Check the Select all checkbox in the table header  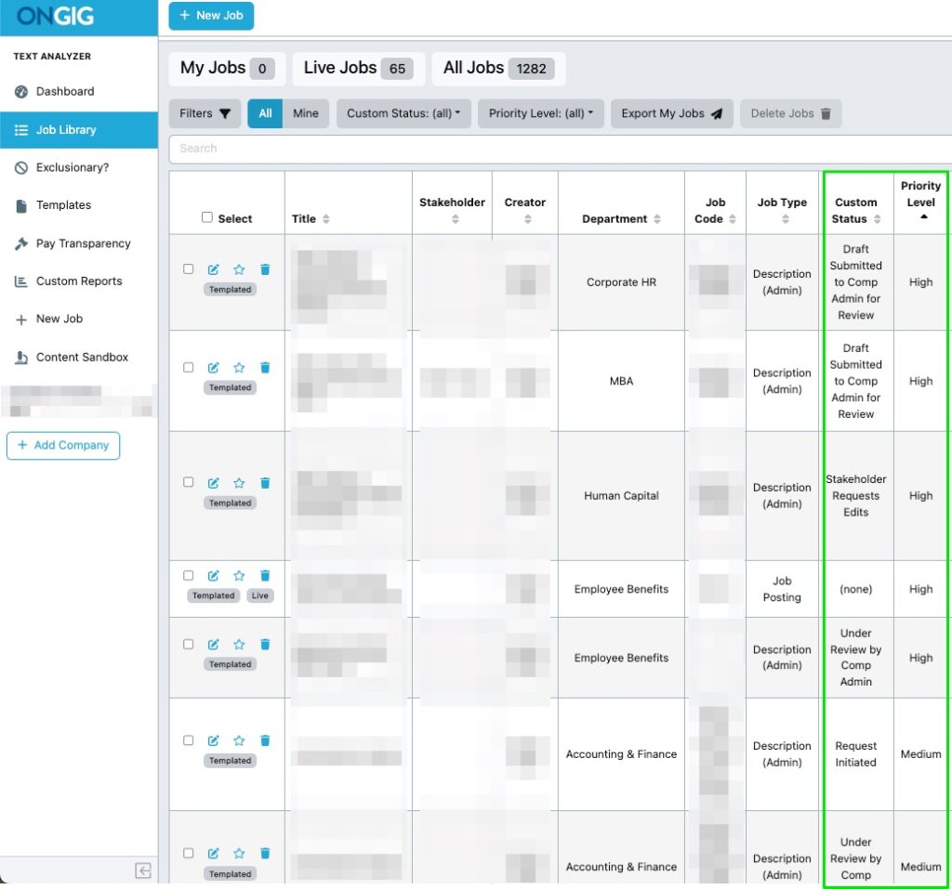(x=209, y=217)
